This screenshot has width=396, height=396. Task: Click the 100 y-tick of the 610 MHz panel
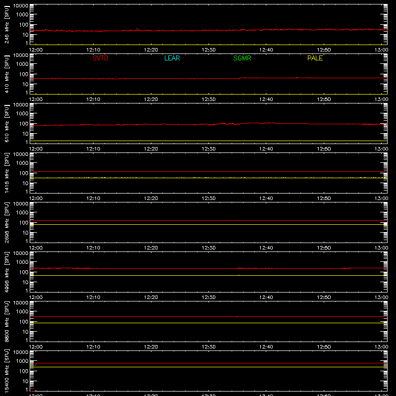[x=24, y=124]
